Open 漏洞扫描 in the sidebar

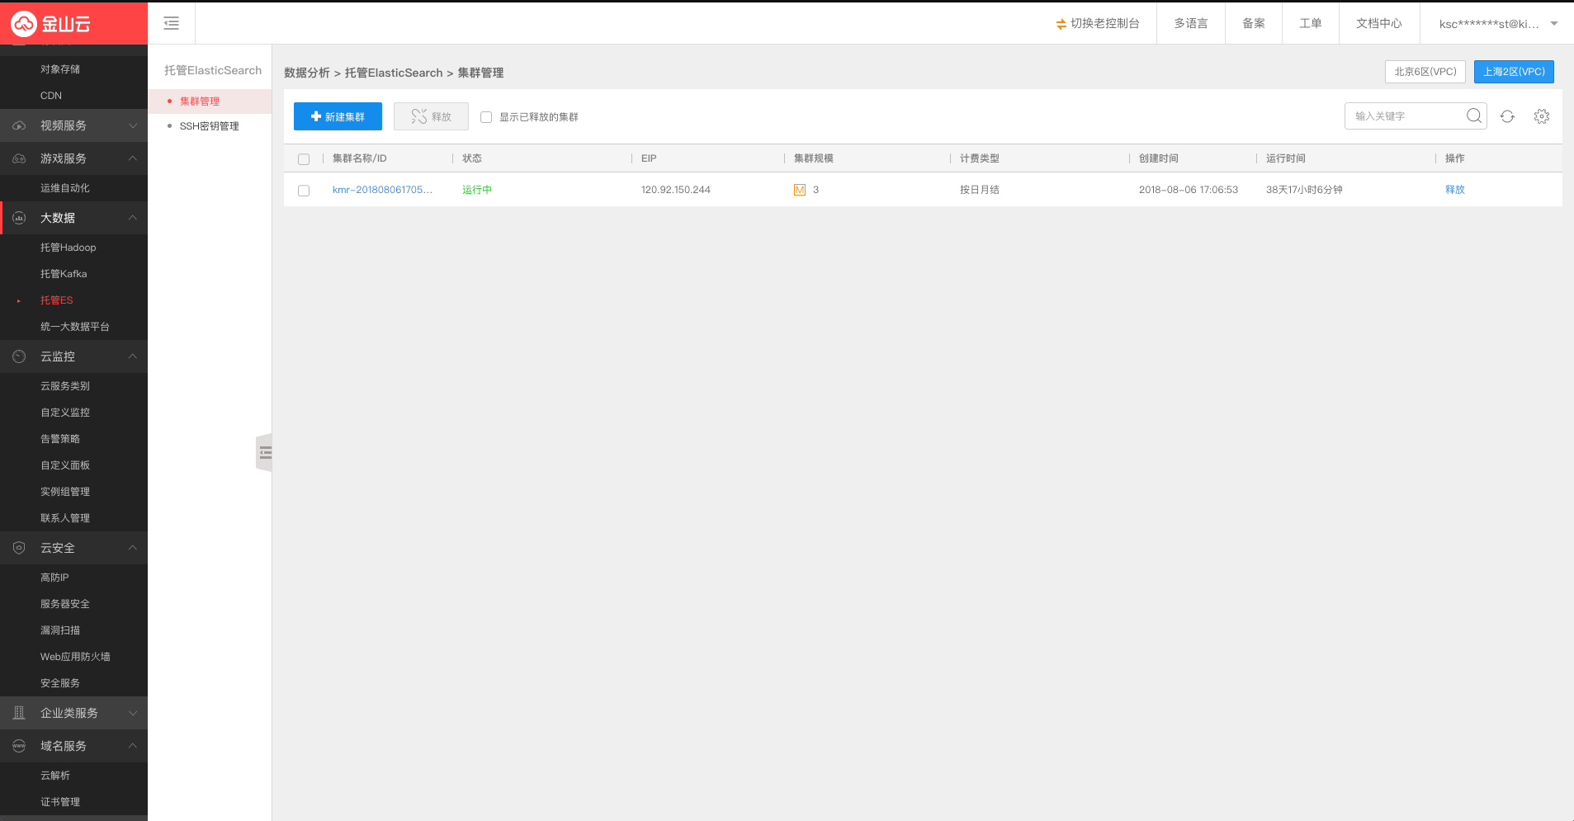pos(60,630)
